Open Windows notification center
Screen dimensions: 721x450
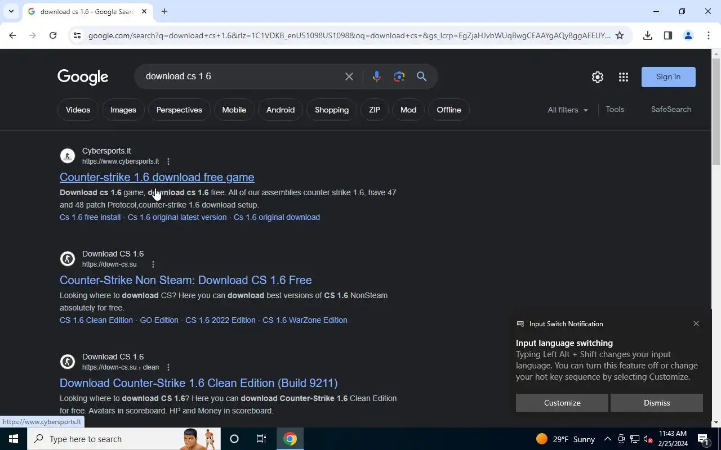704,439
